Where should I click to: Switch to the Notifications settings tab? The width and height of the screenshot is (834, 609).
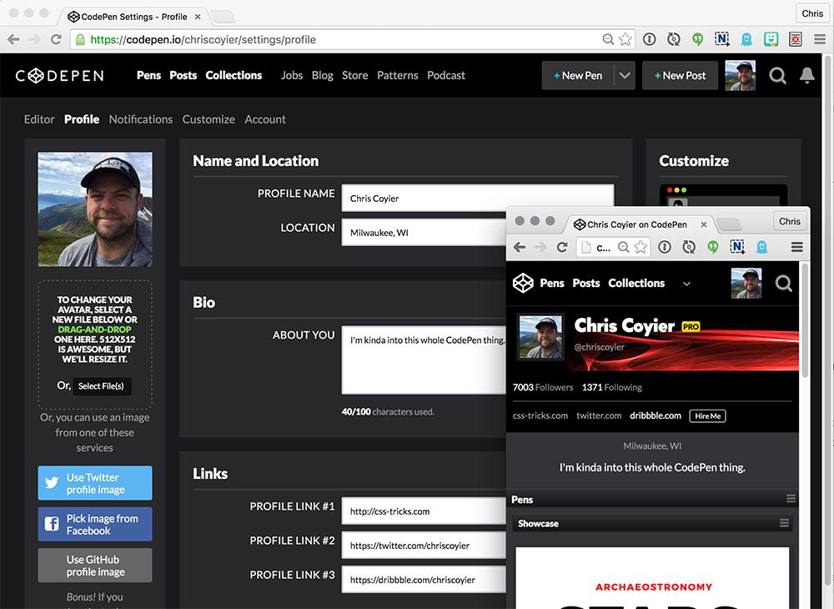coord(140,119)
